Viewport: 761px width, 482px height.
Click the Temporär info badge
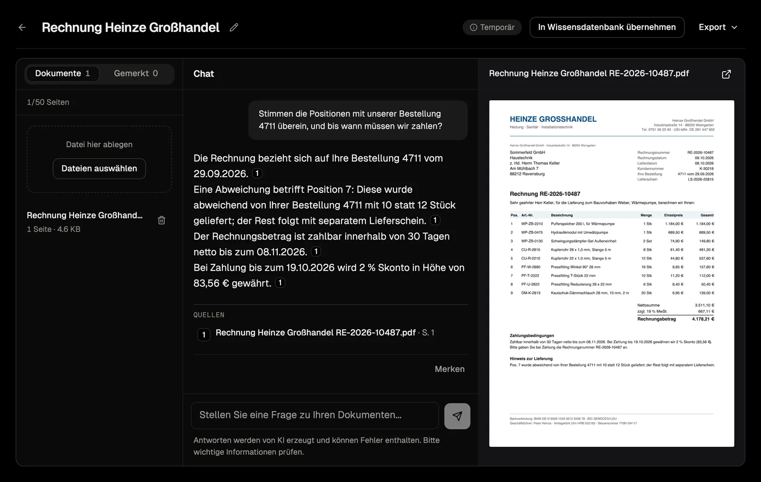tap(492, 28)
